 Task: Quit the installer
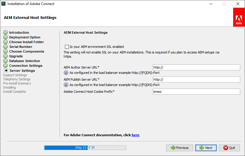tap(229, 148)
